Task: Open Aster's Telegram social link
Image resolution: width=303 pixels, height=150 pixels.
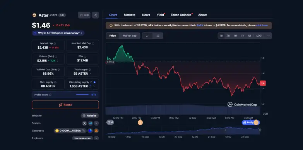Action: click(x=91, y=123)
